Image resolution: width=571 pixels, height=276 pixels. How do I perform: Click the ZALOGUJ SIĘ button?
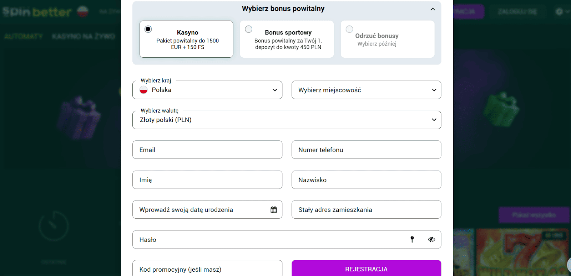click(x=517, y=12)
